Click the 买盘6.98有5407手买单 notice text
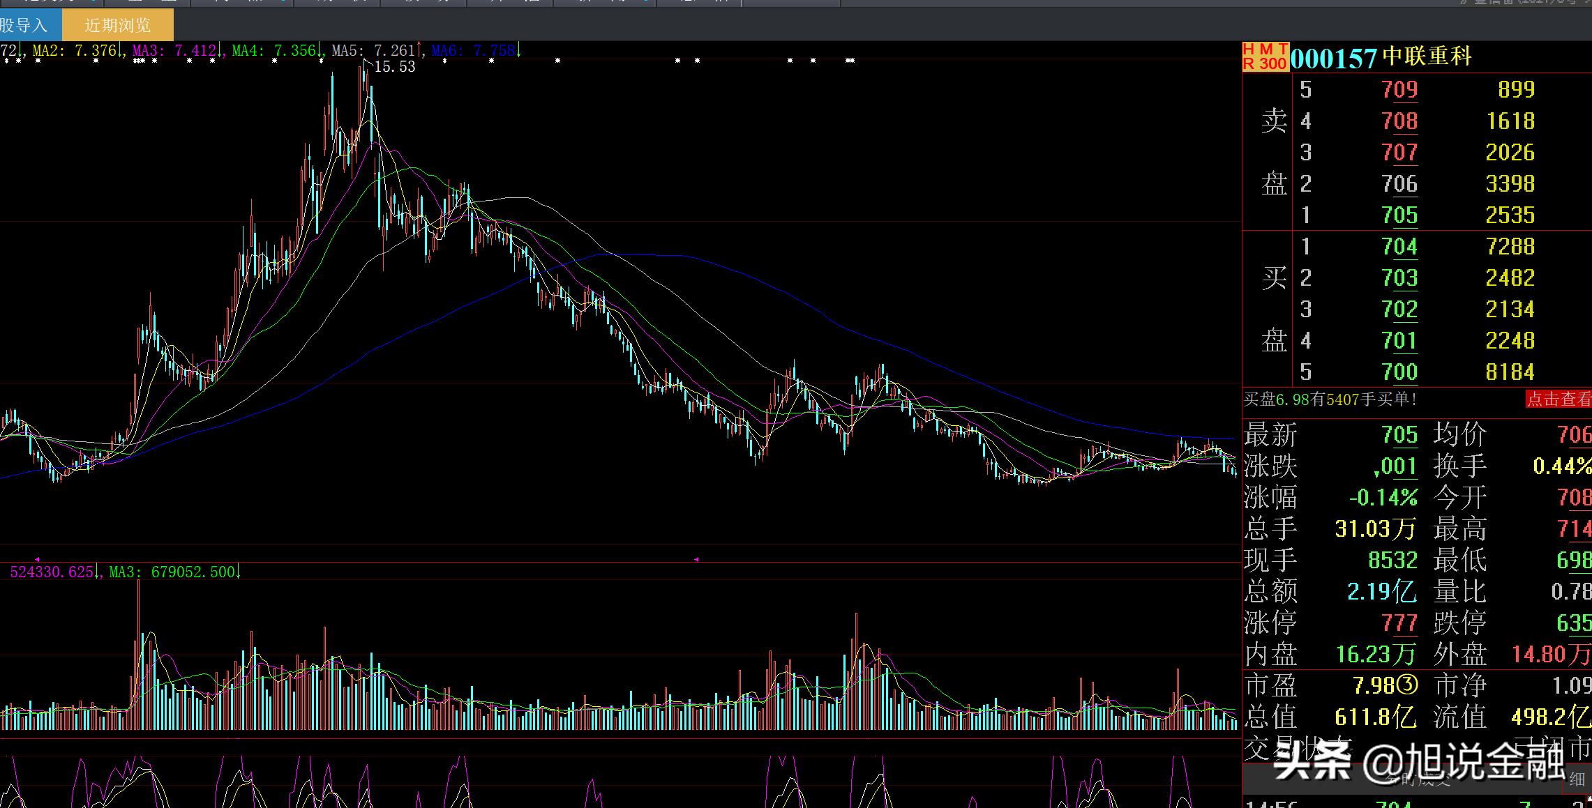 pyautogui.click(x=1330, y=399)
